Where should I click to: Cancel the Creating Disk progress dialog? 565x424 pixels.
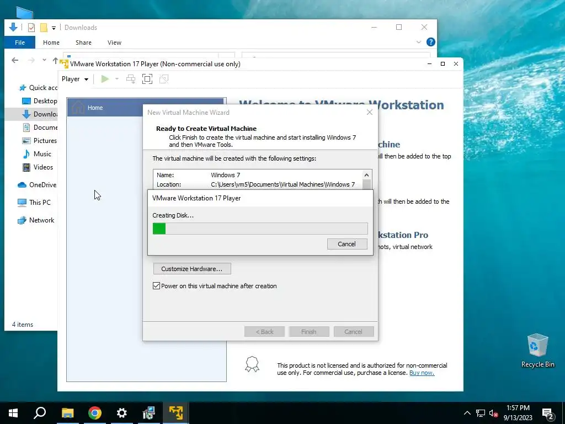coord(347,244)
